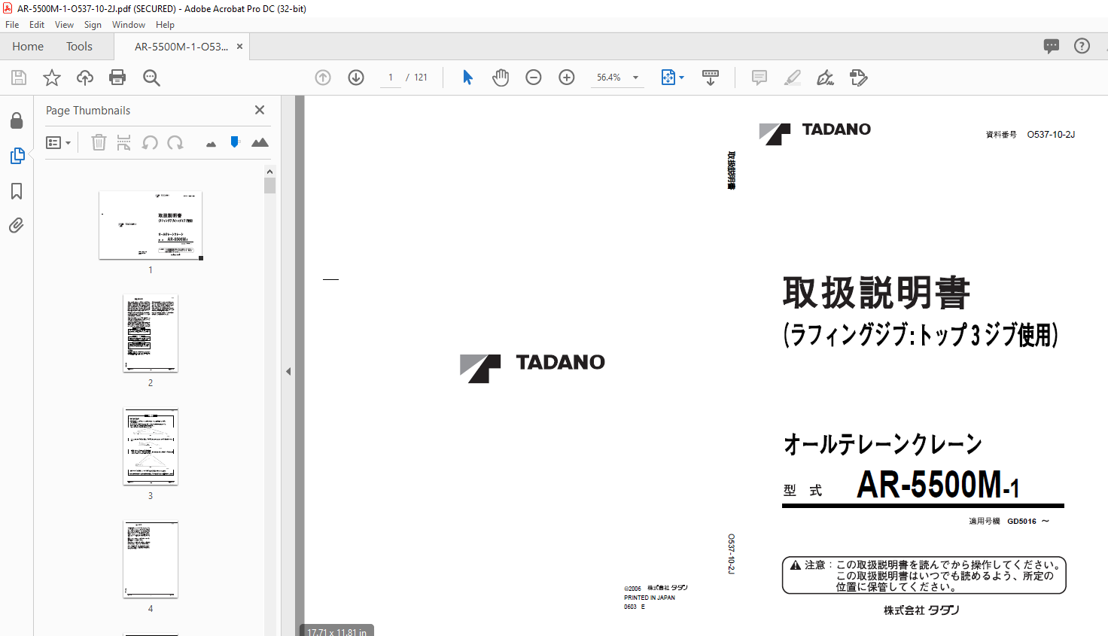The image size is (1108, 636).
Task: Upload file via cloud arrow icon
Action: coord(85,78)
